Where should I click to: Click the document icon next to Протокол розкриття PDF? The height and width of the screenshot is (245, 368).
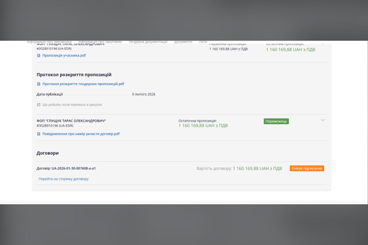(39, 84)
